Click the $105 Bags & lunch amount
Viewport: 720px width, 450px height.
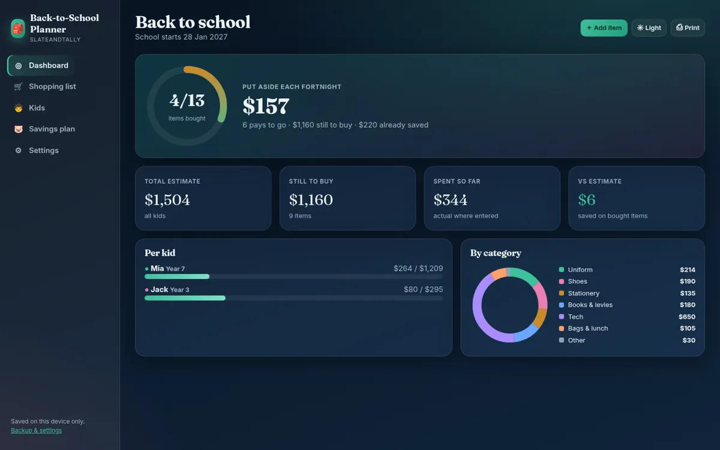pos(688,328)
